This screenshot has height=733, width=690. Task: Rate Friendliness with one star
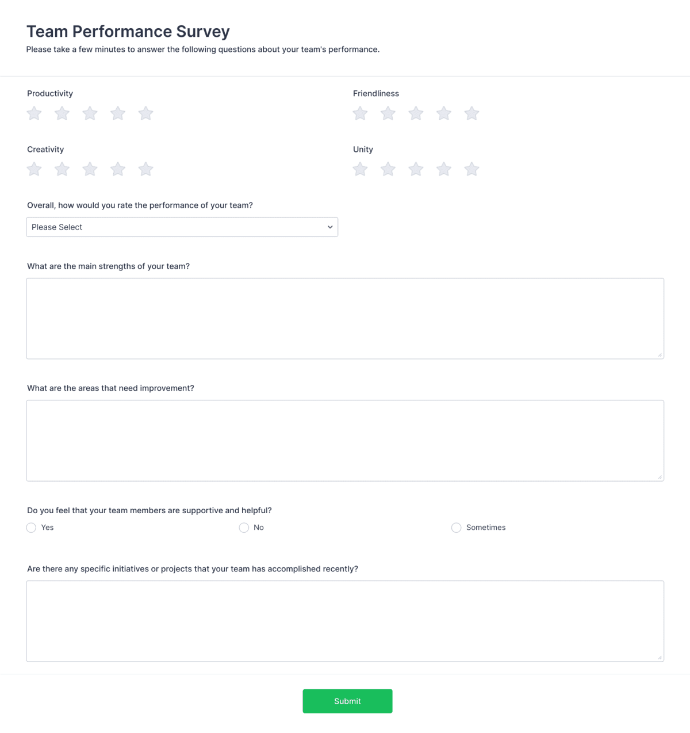click(x=360, y=113)
